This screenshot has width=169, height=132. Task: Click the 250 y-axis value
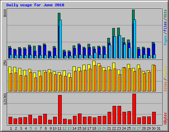click(5, 63)
